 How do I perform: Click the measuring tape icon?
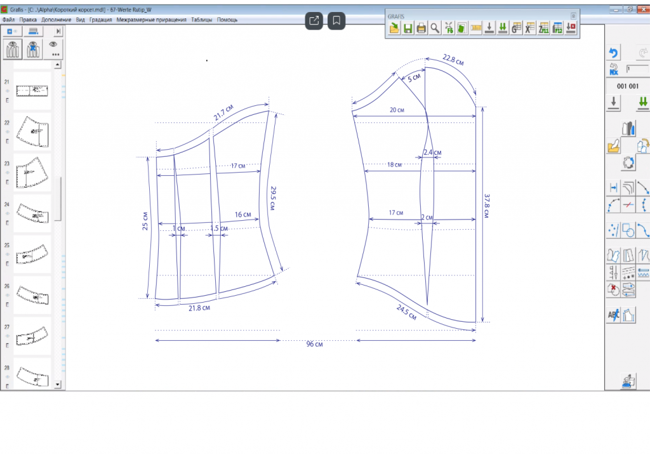(475, 28)
